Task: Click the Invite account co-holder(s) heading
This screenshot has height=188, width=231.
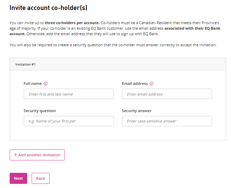Action: [x=51, y=7]
